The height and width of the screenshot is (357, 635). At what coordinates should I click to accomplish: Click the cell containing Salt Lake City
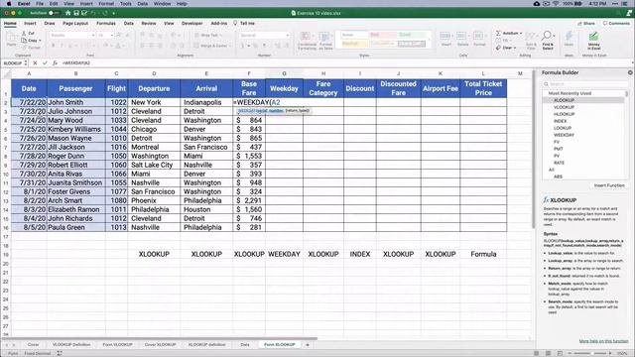(x=154, y=165)
